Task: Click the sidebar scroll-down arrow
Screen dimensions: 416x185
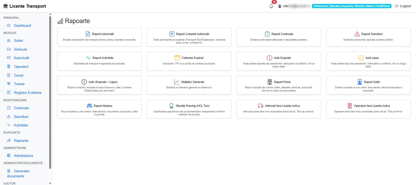Action: pyautogui.click(x=50, y=183)
